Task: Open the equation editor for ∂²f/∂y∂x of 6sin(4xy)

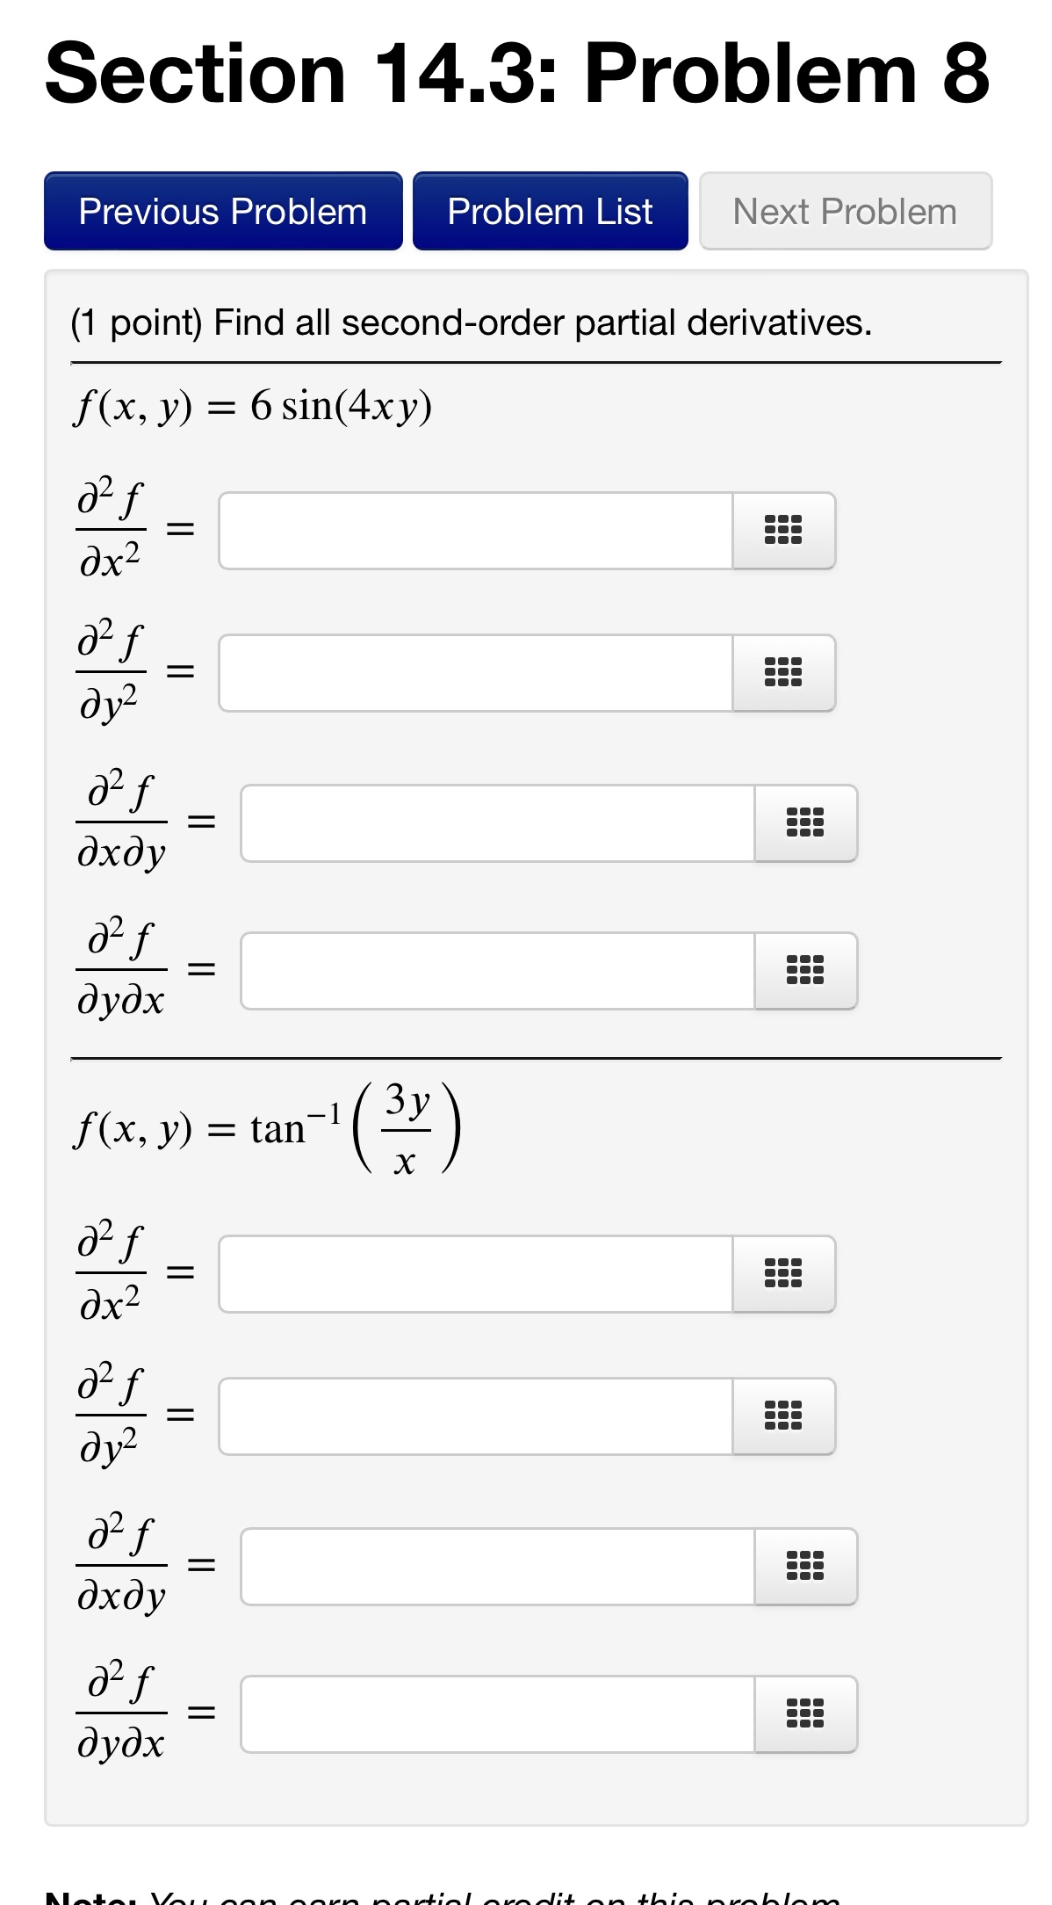Action: pyautogui.click(x=805, y=971)
